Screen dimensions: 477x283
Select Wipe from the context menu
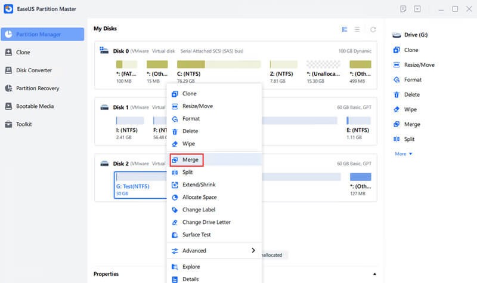tap(214, 143)
